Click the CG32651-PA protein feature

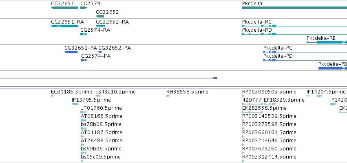click(x=71, y=52)
